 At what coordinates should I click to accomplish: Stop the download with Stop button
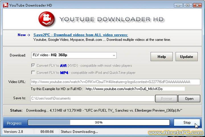pos(187,122)
